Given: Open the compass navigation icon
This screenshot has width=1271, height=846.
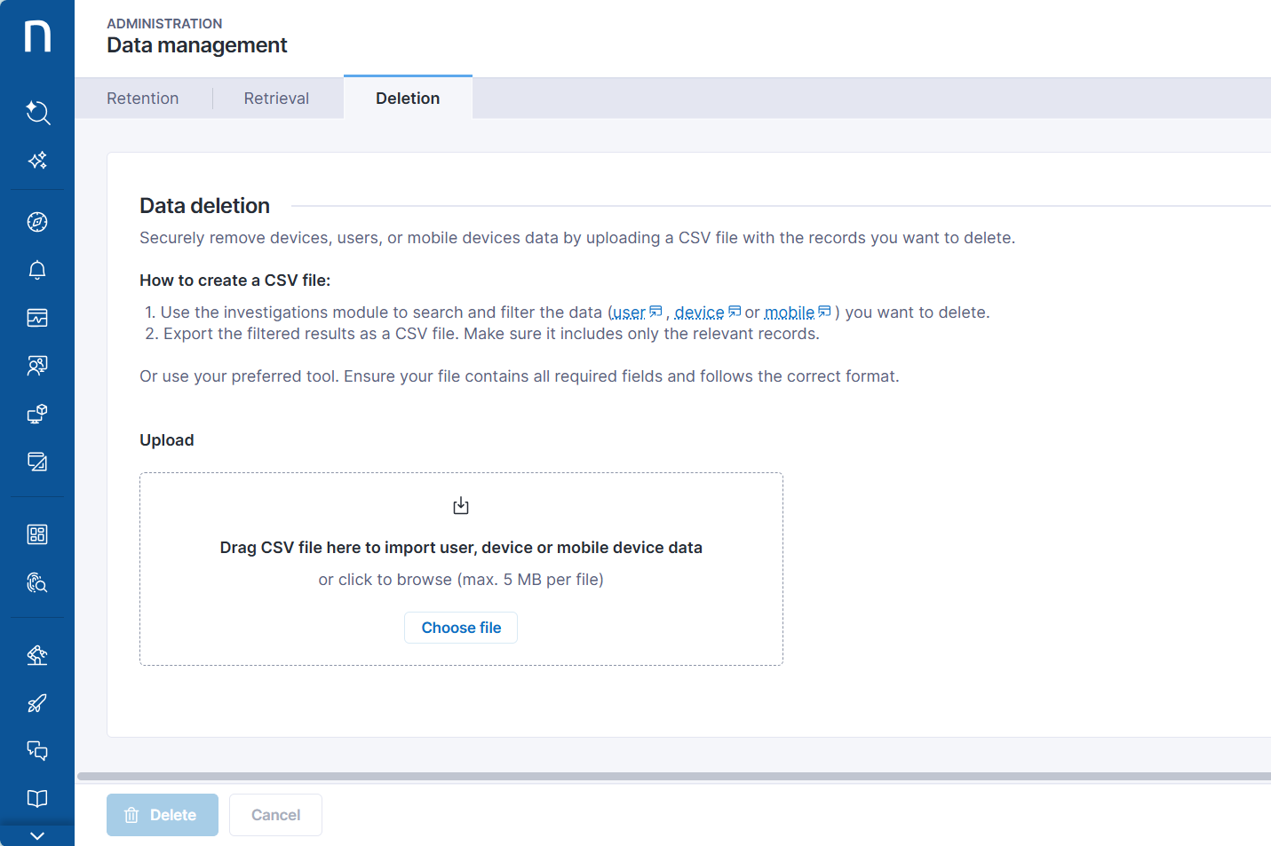Looking at the screenshot, I should click(x=37, y=222).
